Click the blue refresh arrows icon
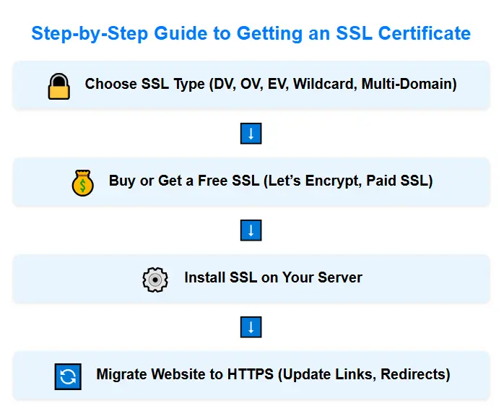This screenshot has width=504, height=419. pyautogui.click(x=68, y=376)
